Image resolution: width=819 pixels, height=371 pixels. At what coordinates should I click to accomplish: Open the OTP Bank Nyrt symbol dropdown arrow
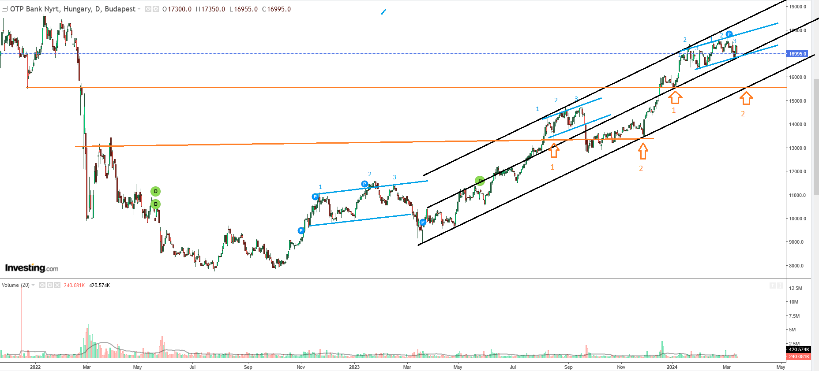[139, 9]
